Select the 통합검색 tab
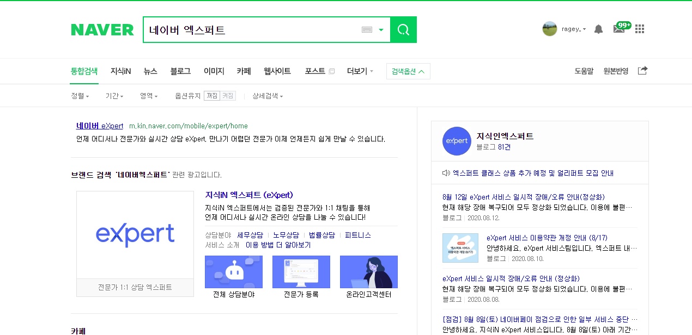Image resolution: width=692 pixels, height=335 pixels. pos(84,71)
